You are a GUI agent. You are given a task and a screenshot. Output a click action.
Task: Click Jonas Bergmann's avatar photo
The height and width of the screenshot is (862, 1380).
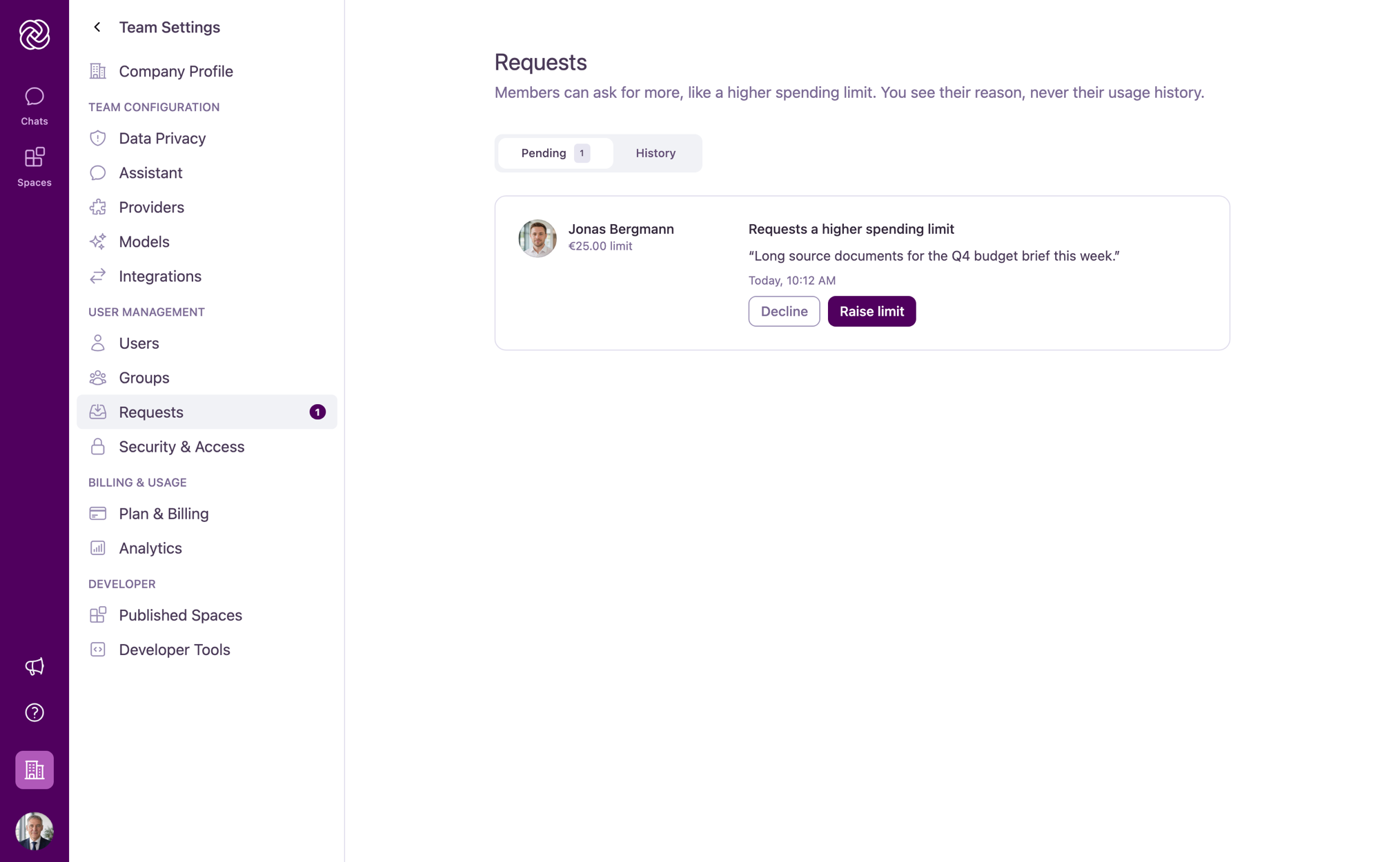coord(538,238)
